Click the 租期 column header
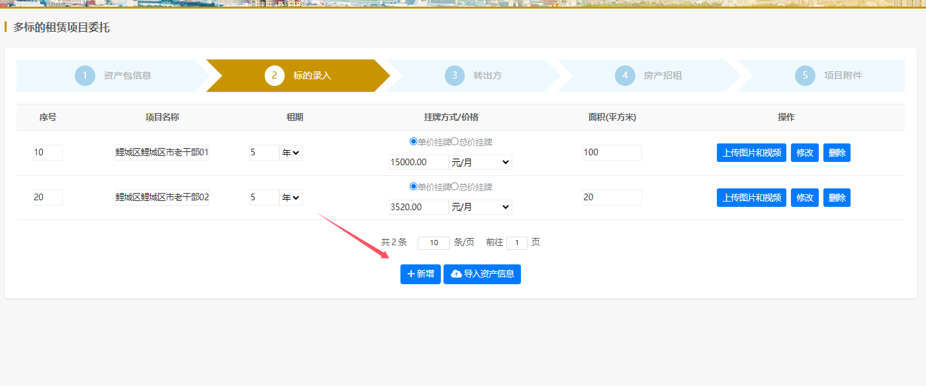 pyautogui.click(x=295, y=117)
